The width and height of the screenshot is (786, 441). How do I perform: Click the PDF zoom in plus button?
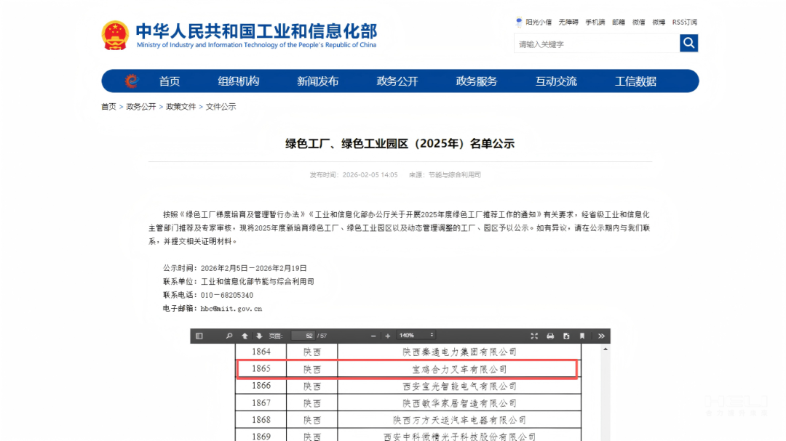pyautogui.click(x=388, y=336)
